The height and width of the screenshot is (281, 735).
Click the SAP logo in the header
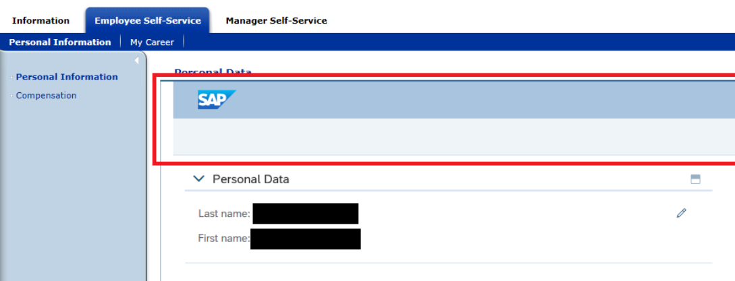pos(217,99)
